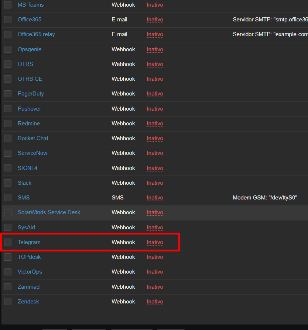The width and height of the screenshot is (308, 330).
Task: Open PagerDuty media type settings
Action: pos(31,94)
